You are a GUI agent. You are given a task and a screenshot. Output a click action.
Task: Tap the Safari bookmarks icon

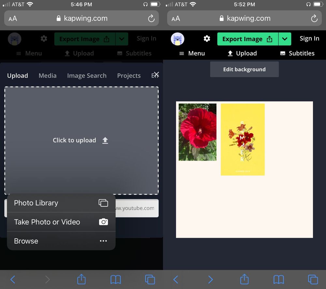pos(116,279)
